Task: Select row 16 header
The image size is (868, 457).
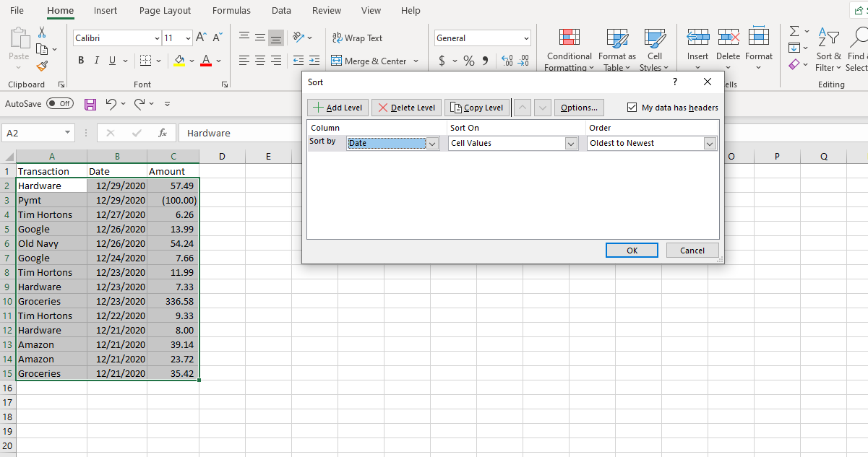Action: click(x=7, y=388)
